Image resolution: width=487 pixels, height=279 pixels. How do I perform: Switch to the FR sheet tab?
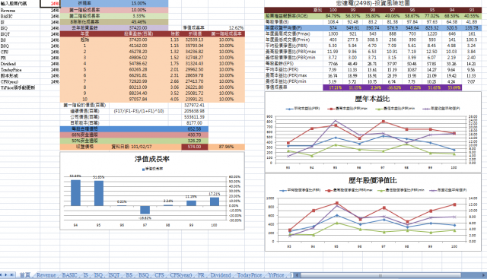201,275
